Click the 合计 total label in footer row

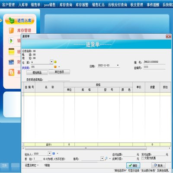click(49, 144)
